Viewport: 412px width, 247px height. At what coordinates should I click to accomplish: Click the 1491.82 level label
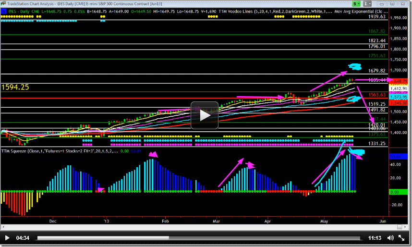click(x=377, y=110)
